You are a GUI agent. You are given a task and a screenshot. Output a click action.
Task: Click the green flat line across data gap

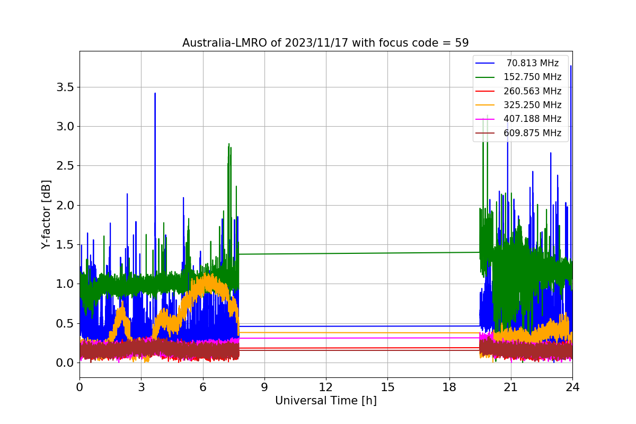[359, 253]
